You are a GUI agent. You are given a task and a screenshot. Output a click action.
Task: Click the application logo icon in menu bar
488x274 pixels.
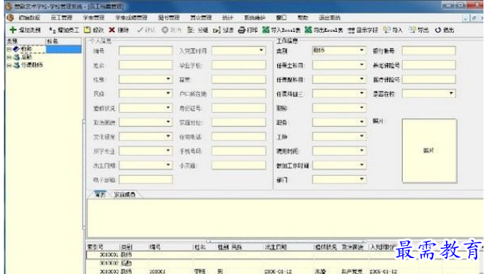[x=10, y=18]
